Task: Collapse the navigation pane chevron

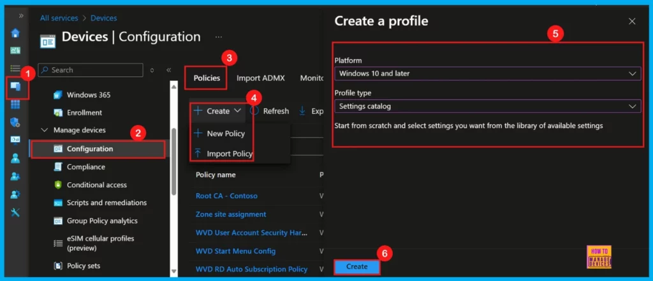Action: pos(168,70)
